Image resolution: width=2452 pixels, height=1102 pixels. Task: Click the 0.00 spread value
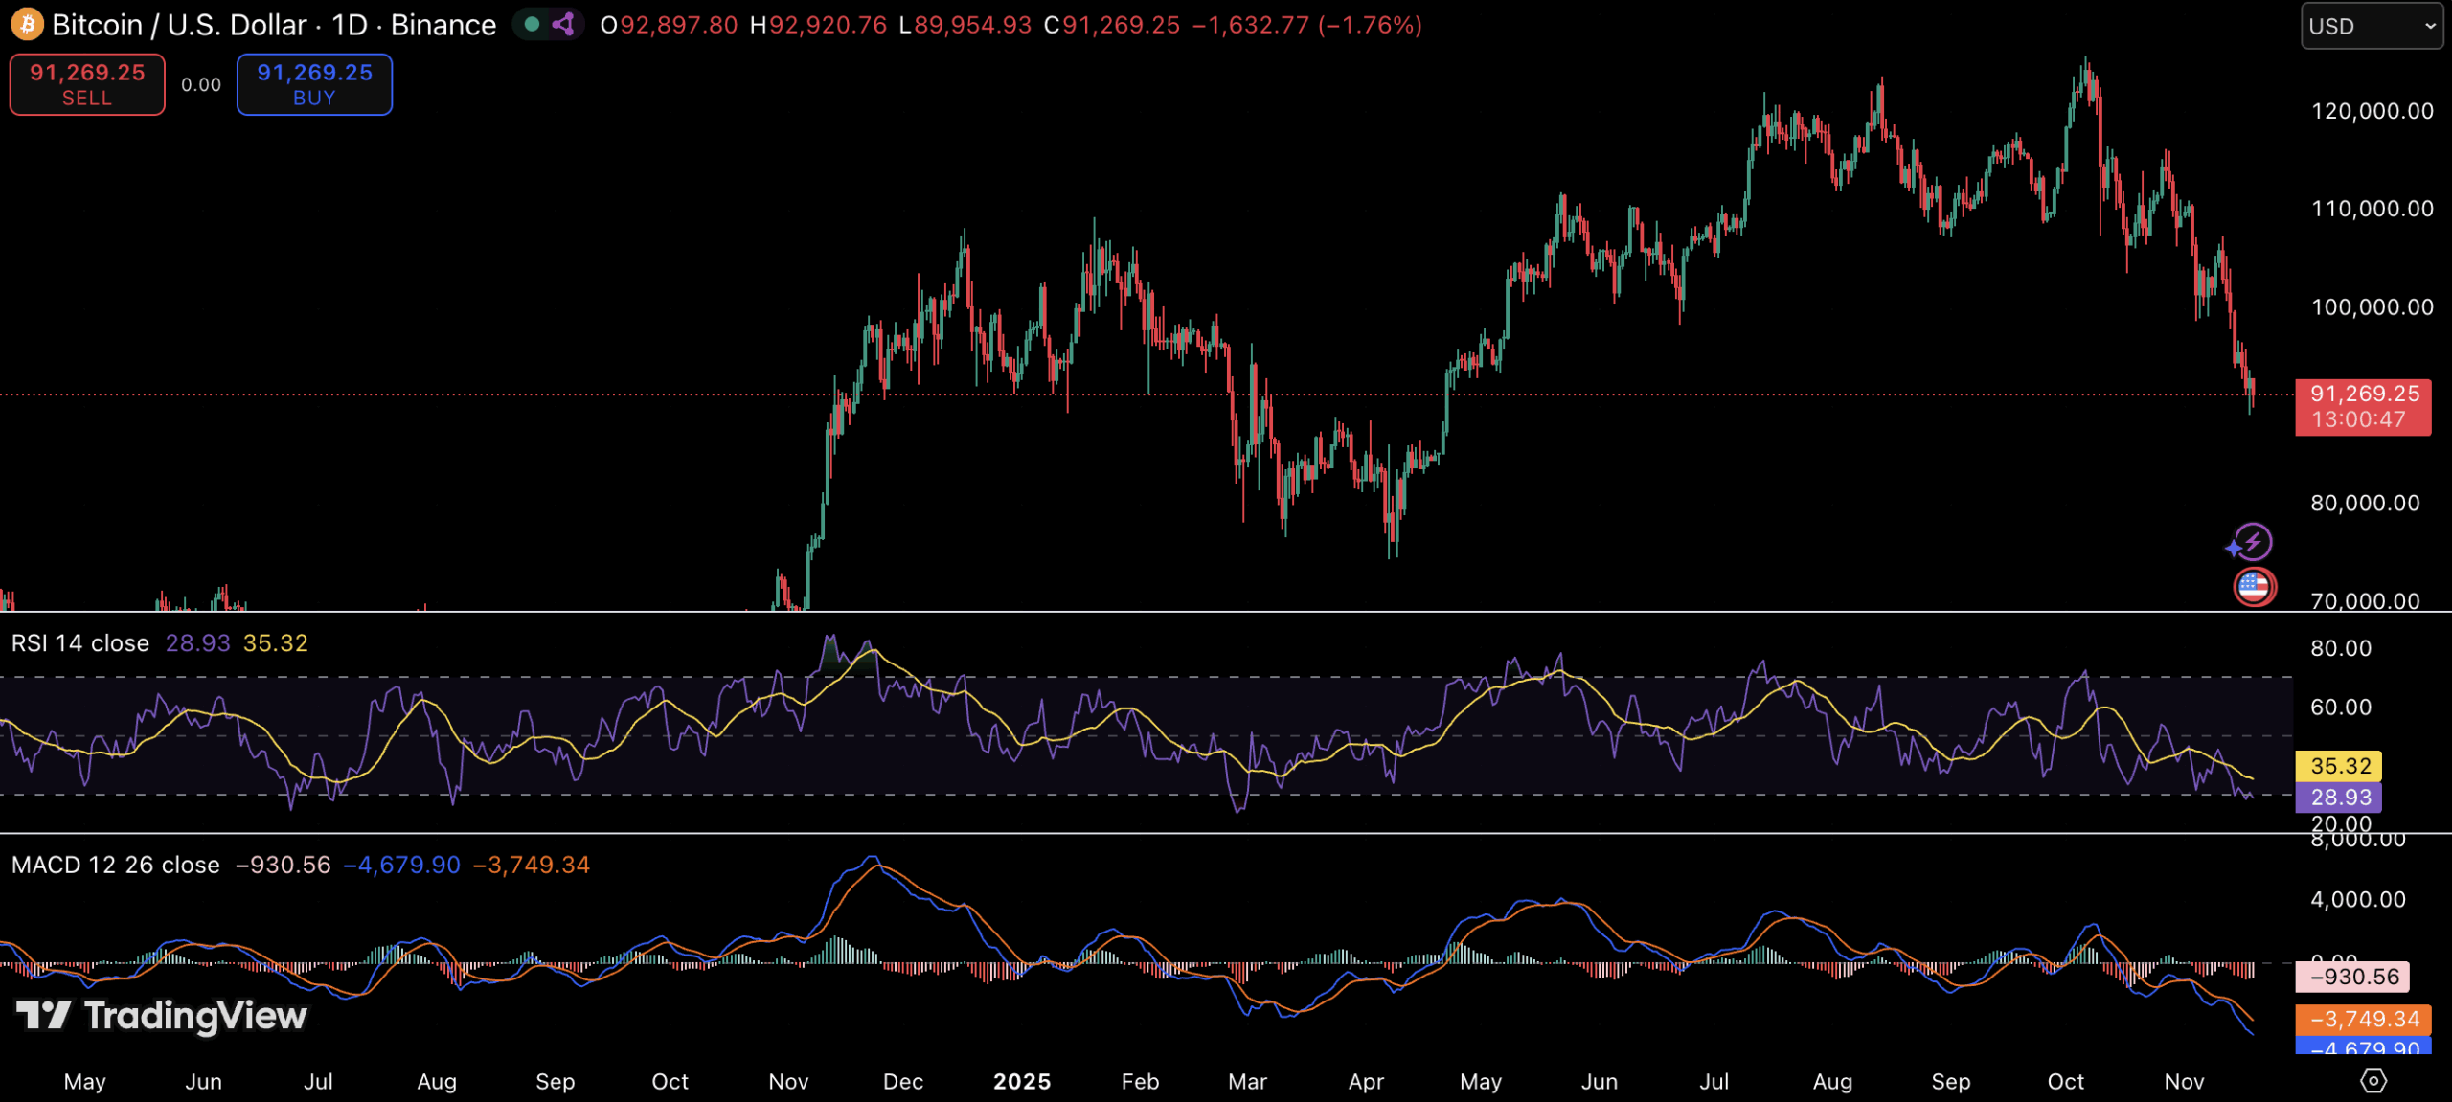pyautogui.click(x=201, y=85)
